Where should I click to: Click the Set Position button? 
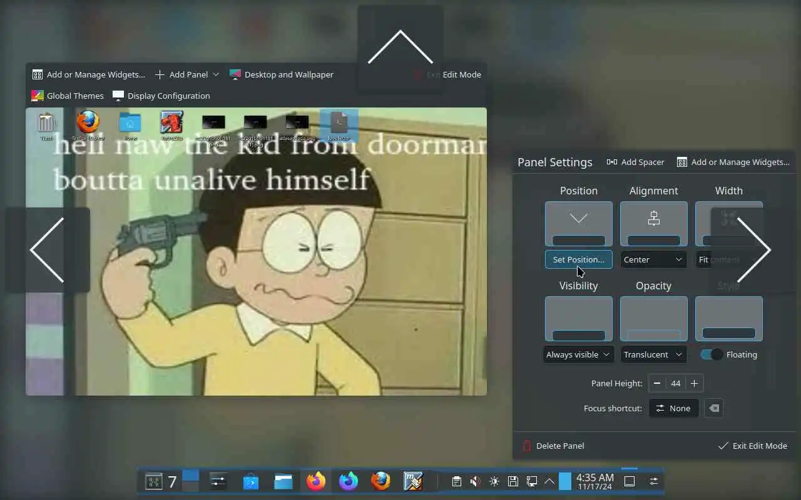(578, 259)
